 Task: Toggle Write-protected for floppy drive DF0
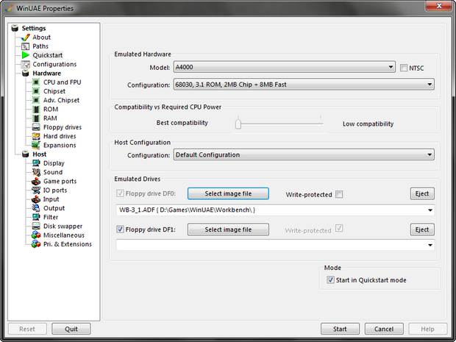(339, 194)
